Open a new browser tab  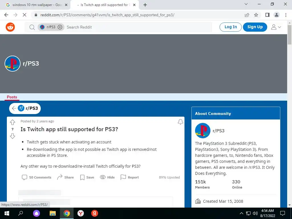(145, 5)
